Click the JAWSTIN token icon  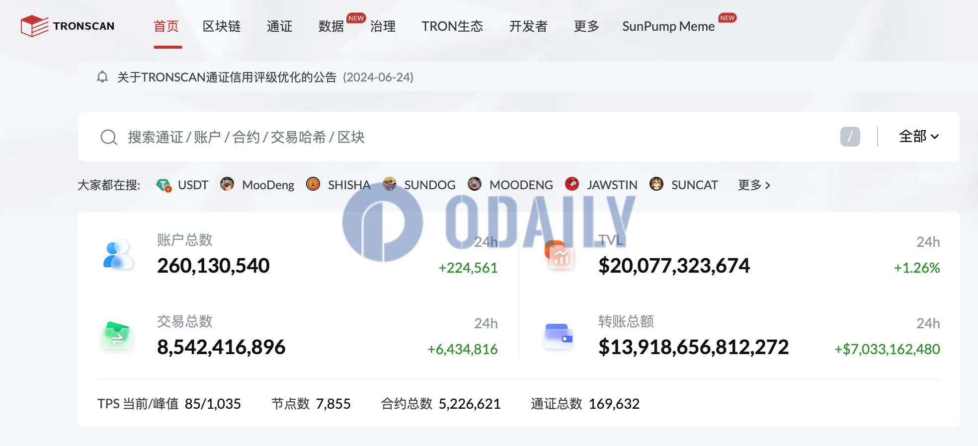[572, 184]
